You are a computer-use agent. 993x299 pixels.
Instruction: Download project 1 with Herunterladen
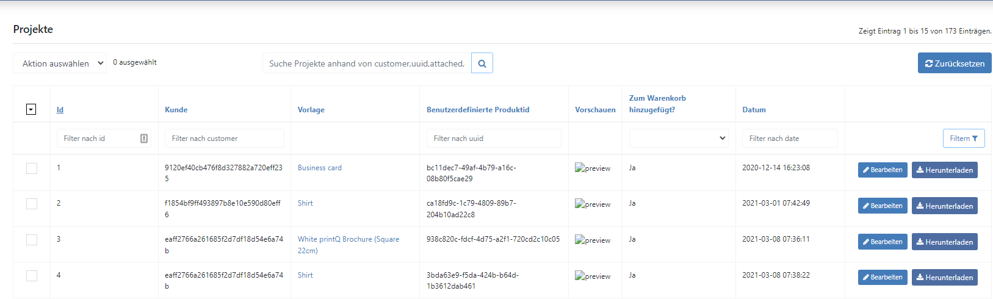tap(944, 170)
